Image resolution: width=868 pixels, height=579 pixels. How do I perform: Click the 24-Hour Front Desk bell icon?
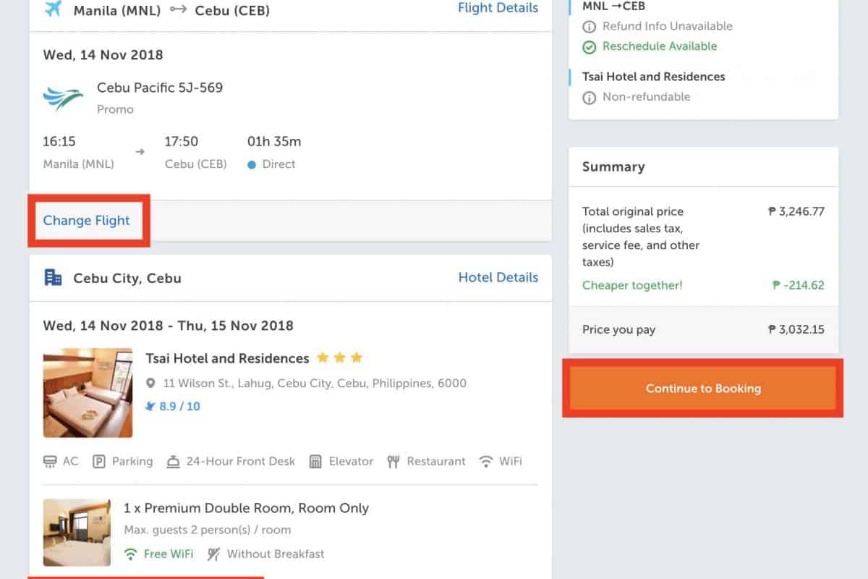pos(173,462)
